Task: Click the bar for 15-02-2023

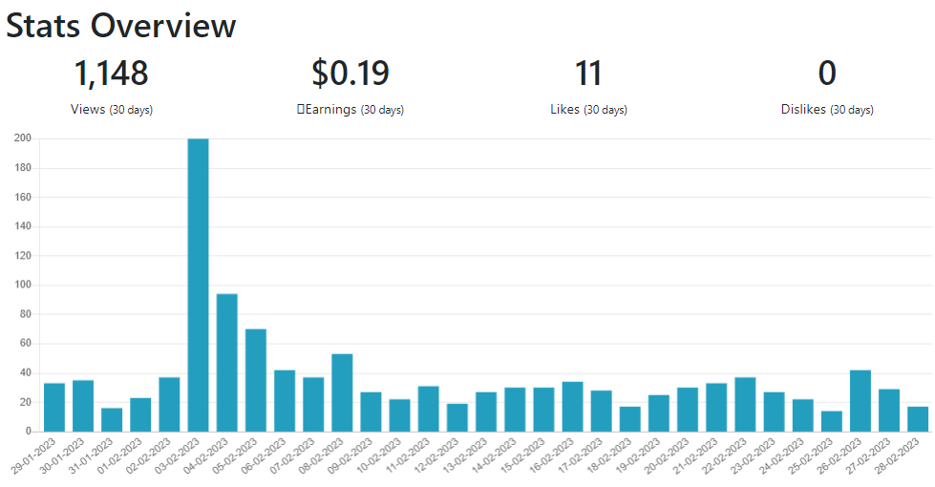Action: point(543,410)
